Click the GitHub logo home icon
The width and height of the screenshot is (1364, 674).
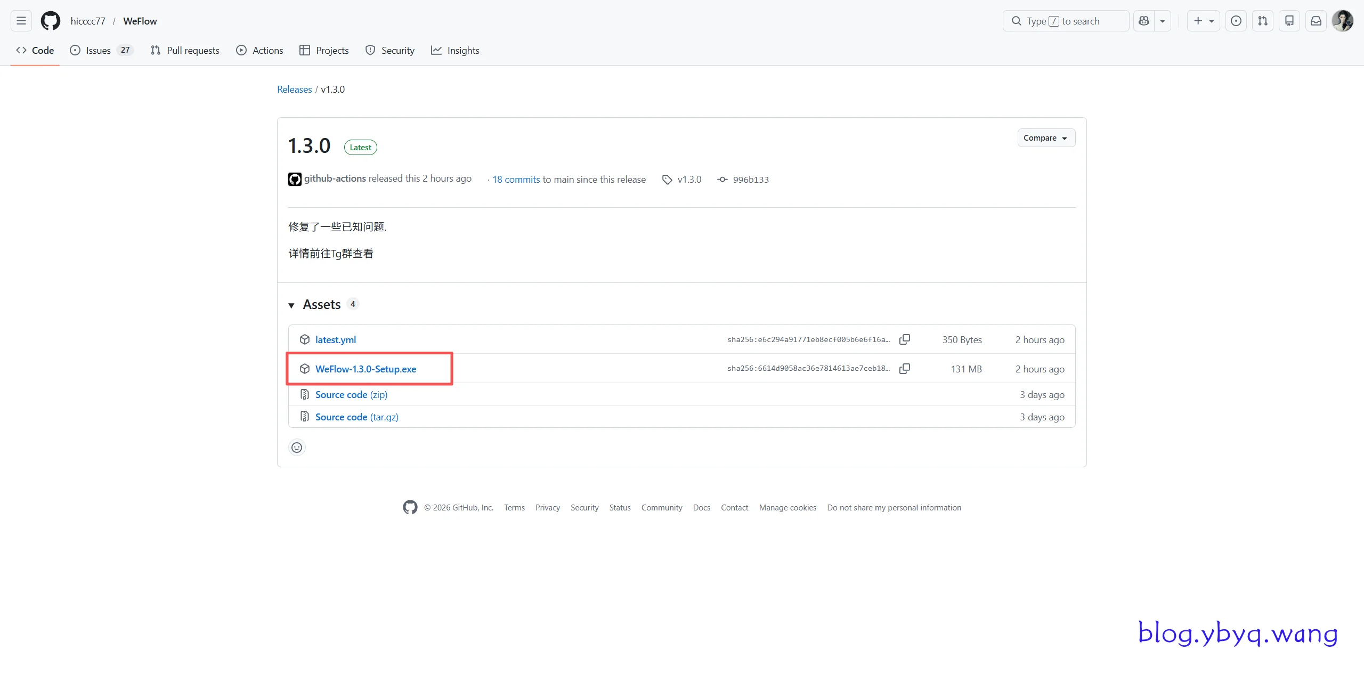click(51, 21)
